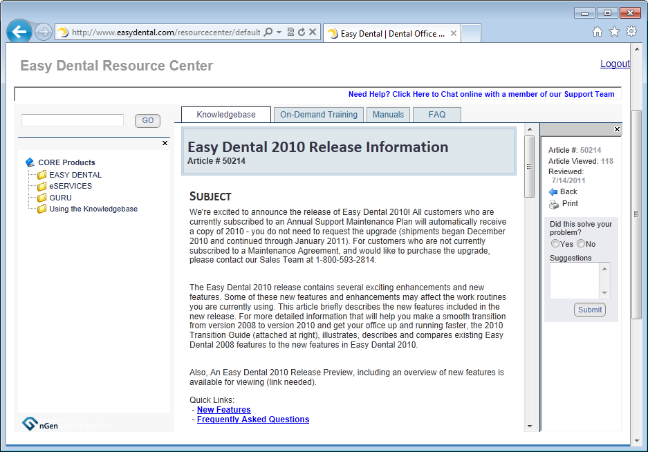Screen dimensions: 648x452
Task: Click the Easy Dental 2010 Release Information heading
Action: coord(318,147)
